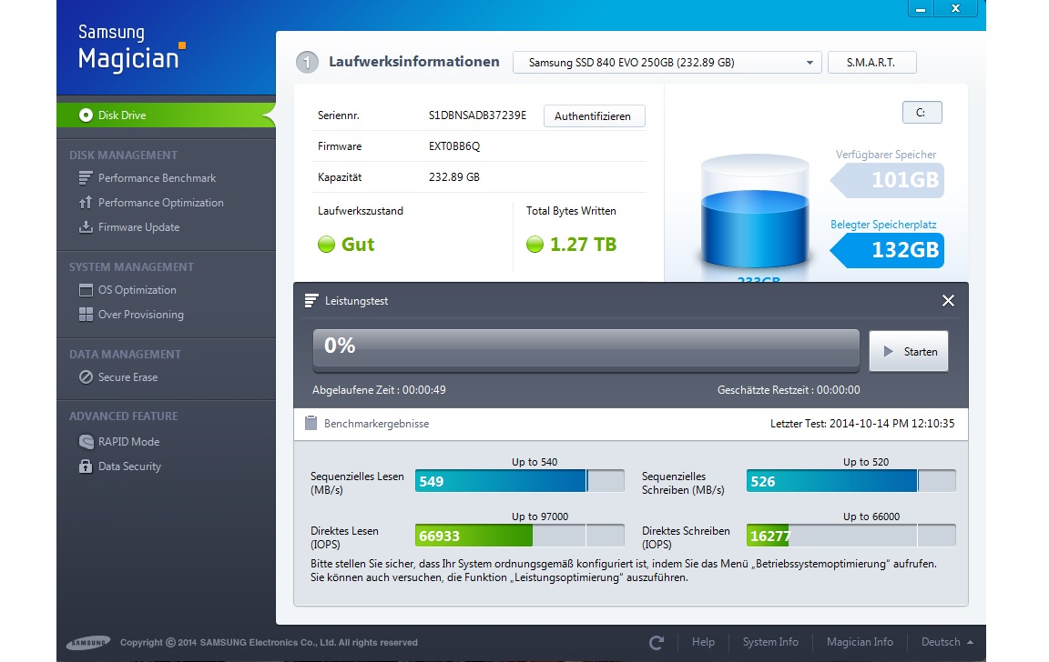Image resolution: width=1049 pixels, height=662 pixels.
Task: Click the Samsung Magician logo
Action: (x=131, y=49)
